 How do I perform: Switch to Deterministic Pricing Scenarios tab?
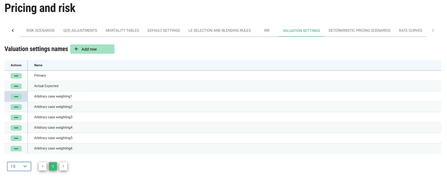(x=359, y=30)
